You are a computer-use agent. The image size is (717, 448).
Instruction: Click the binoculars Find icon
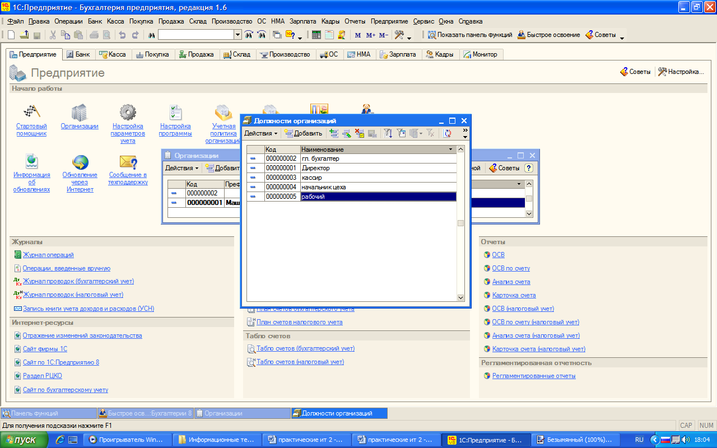tap(151, 35)
